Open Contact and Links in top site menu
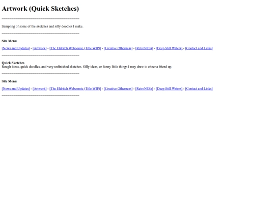Viewport: 275px width, 206px height. pyautogui.click(x=199, y=48)
